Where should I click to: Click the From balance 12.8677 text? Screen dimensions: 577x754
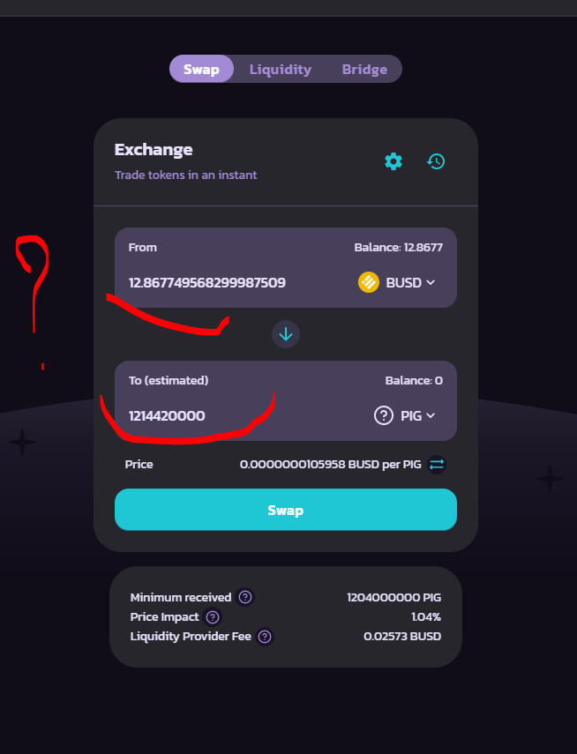399,247
